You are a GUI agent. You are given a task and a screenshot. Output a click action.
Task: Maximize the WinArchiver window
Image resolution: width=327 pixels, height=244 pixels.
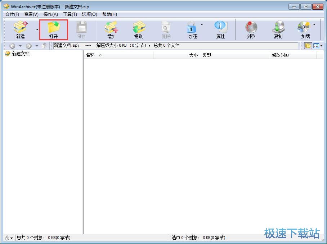tap(306, 7)
